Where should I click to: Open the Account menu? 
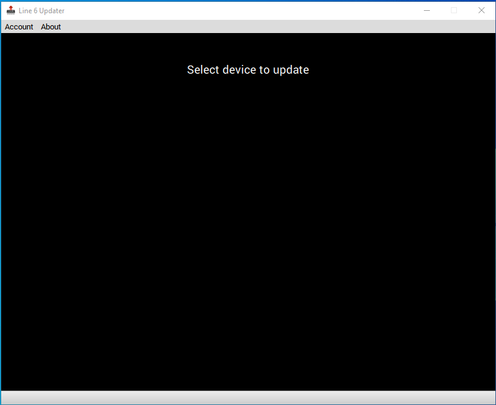(19, 27)
